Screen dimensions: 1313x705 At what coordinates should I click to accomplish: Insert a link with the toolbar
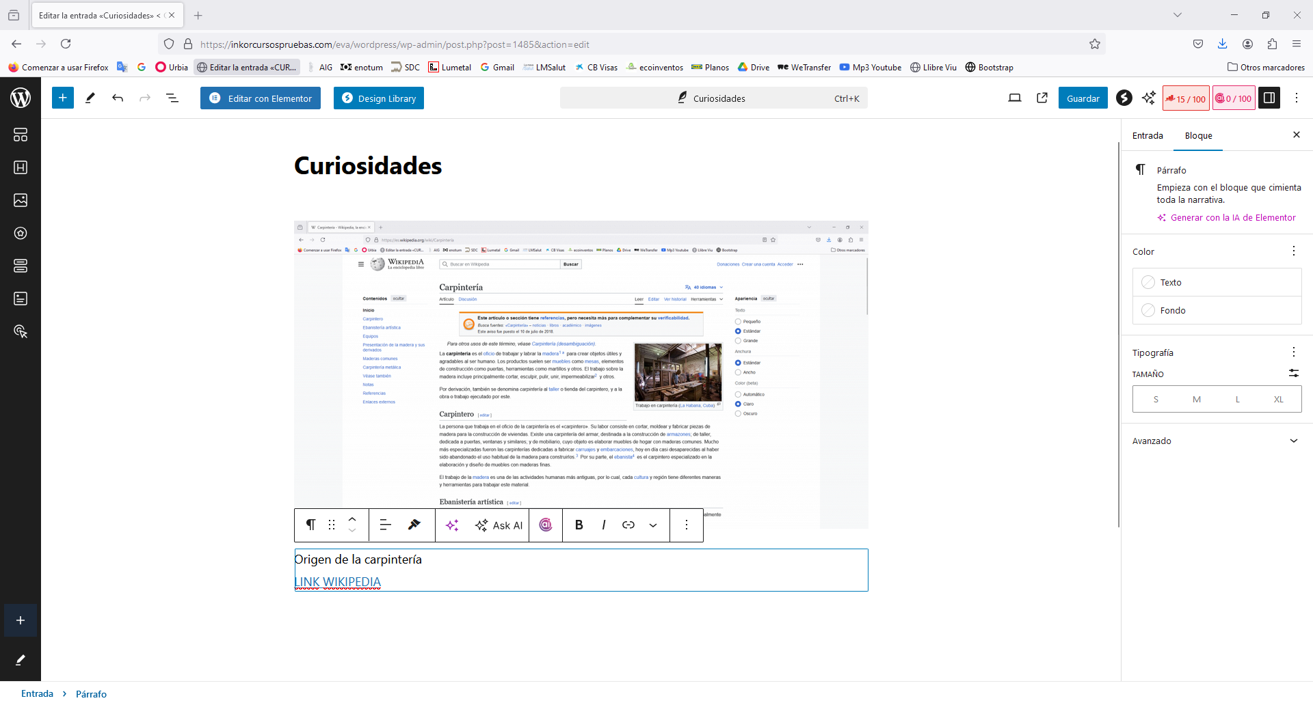(x=628, y=525)
